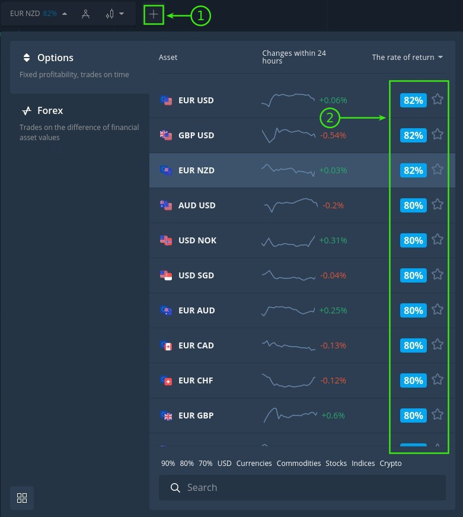Click the EUR CHF flag icon

(166, 380)
